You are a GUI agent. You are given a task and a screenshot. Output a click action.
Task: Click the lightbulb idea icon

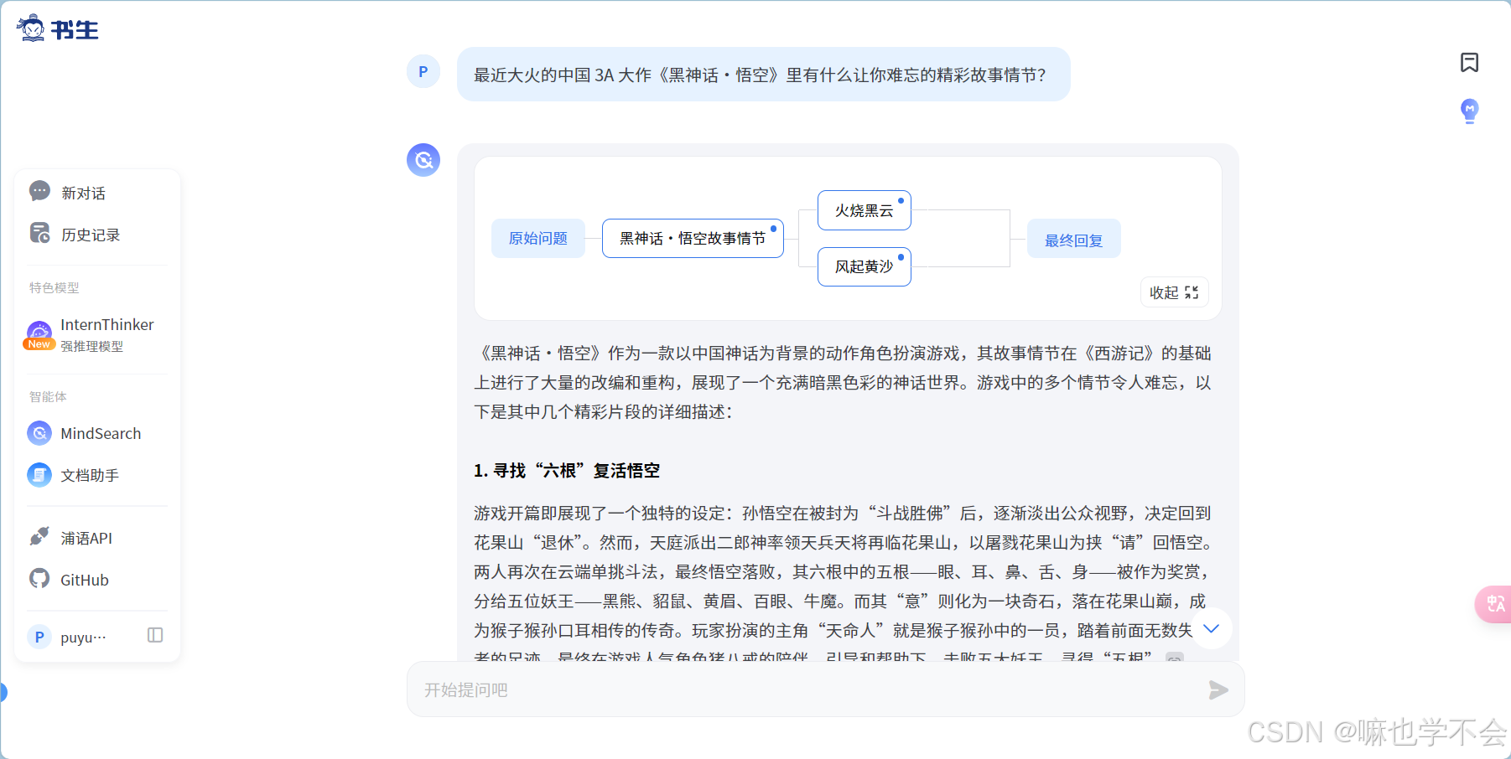1469,111
